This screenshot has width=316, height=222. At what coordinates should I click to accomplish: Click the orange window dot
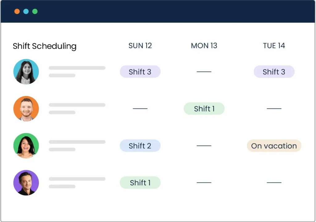pyautogui.click(x=17, y=11)
